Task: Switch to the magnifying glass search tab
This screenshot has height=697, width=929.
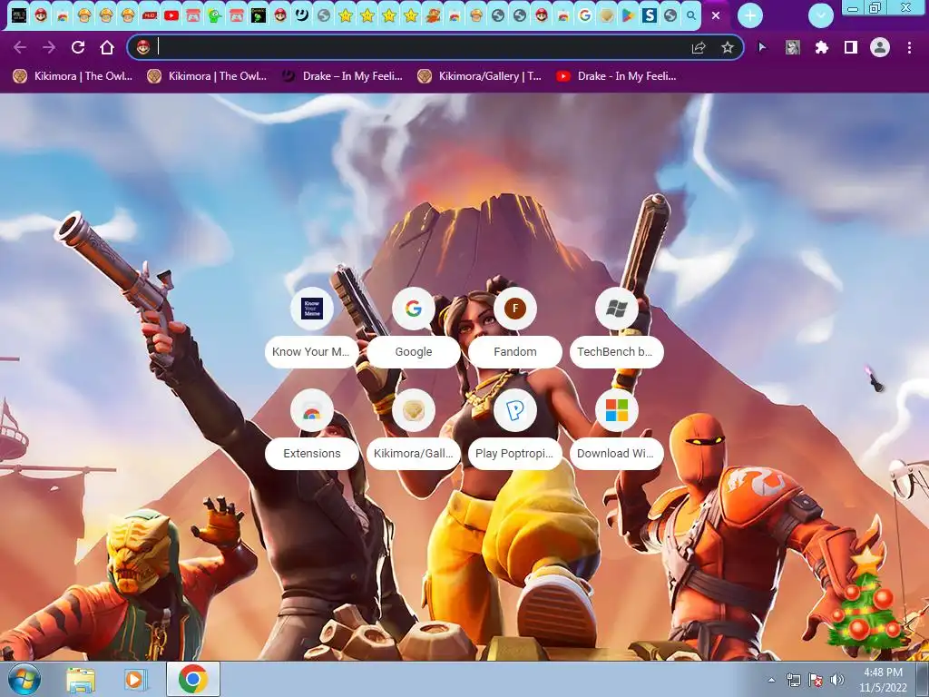Action: [x=691, y=15]
